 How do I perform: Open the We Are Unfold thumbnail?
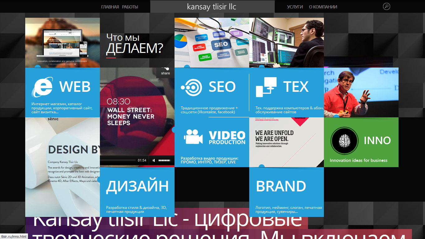(x=287, y=142)
